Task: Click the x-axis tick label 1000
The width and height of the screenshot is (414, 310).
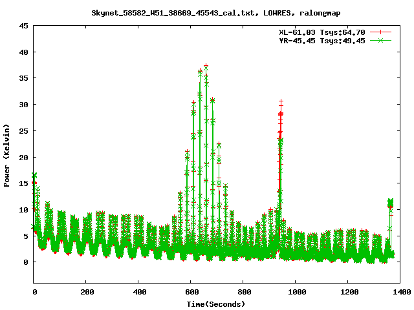Action: click(x=297, y=292)
